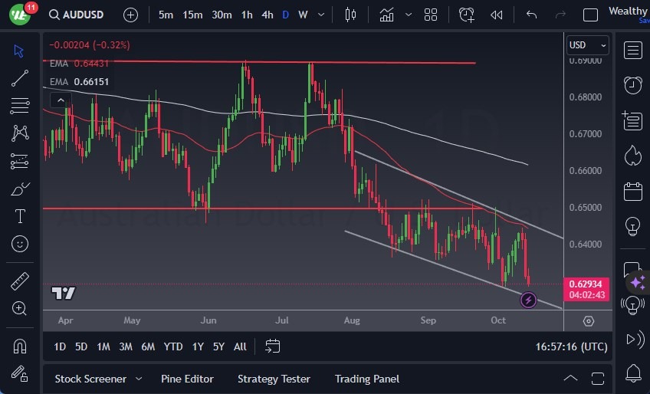This screenshot has width=650, height=394.
Task: Pick the Measure ruler tool
Action: click(x=20, y=281)
